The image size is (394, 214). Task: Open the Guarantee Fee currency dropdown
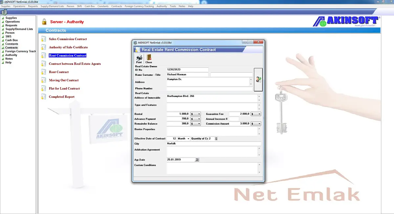pos(256,114)
